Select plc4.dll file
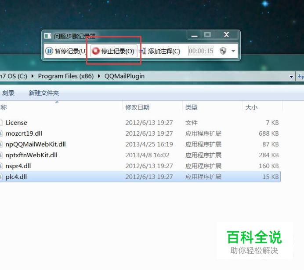This screenshot has height=270, width=304. (x=16, y=177)
